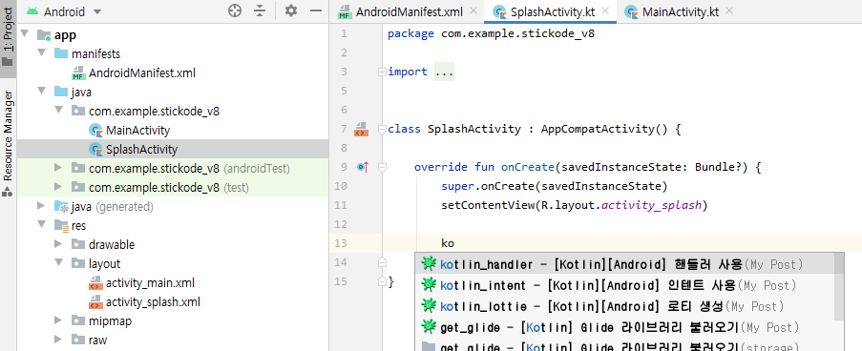Expand the drawable folder
862x351 pixels.
pyautogui.click(x=58, y=244)
